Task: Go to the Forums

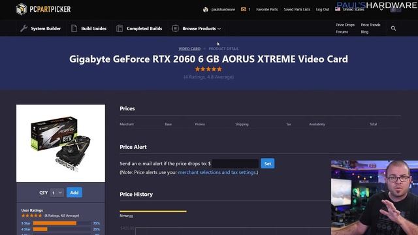Action: [342, 32]
